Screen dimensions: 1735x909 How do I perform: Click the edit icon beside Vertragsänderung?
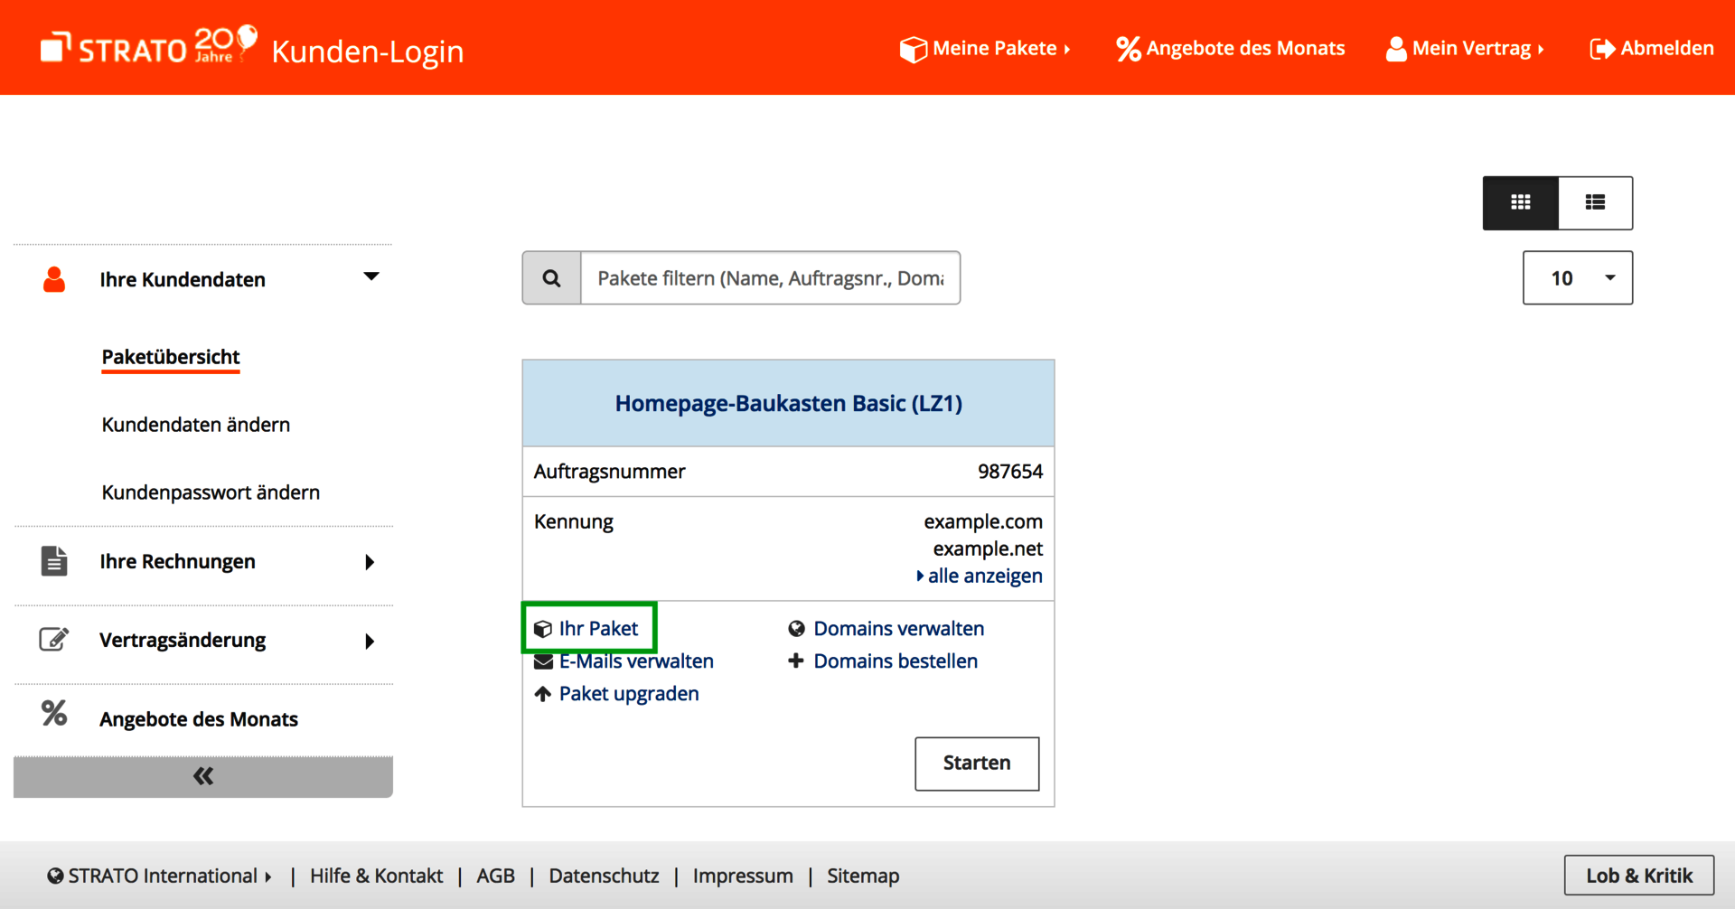[x=54, y=640]
